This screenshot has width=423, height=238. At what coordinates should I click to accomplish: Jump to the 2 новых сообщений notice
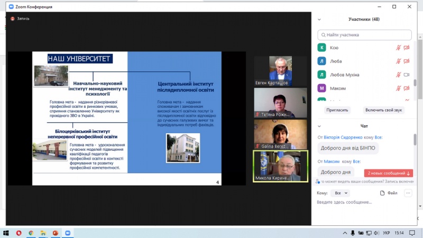tap(389, 173)
